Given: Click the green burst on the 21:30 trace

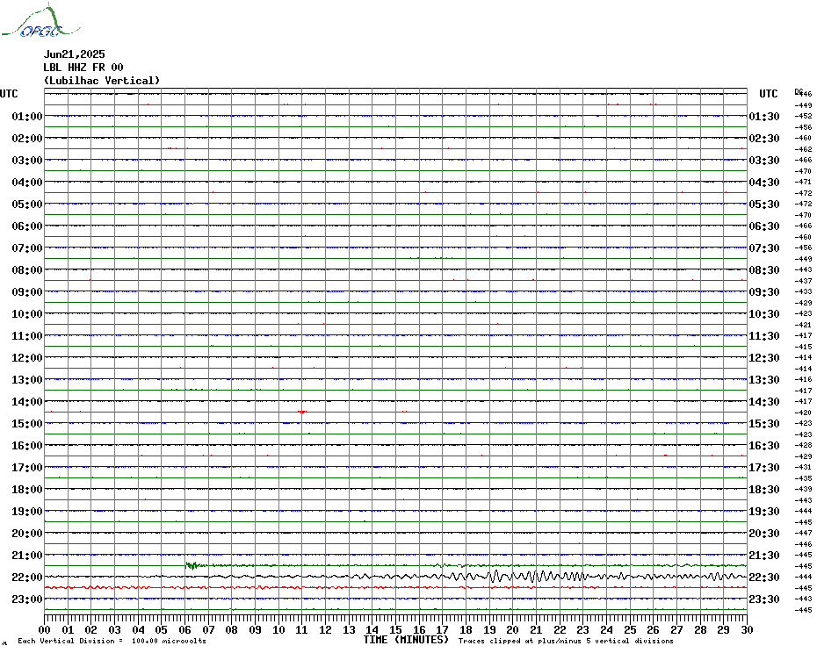Looking at the screenshot, I should (192, 565).
